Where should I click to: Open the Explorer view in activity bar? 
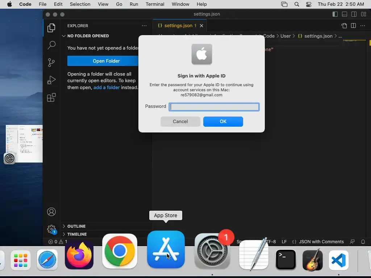51,28
